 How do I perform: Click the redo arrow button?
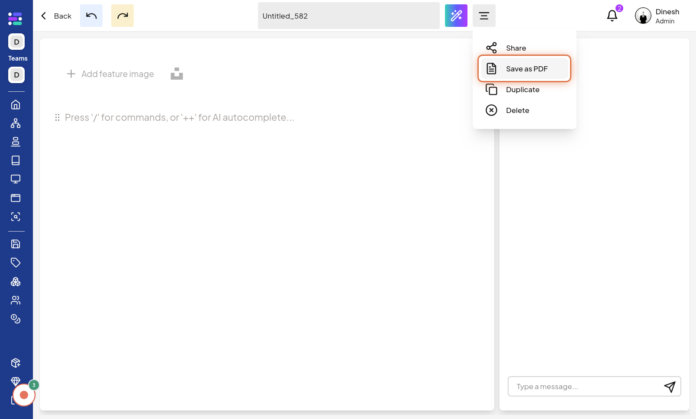point(122,16)
